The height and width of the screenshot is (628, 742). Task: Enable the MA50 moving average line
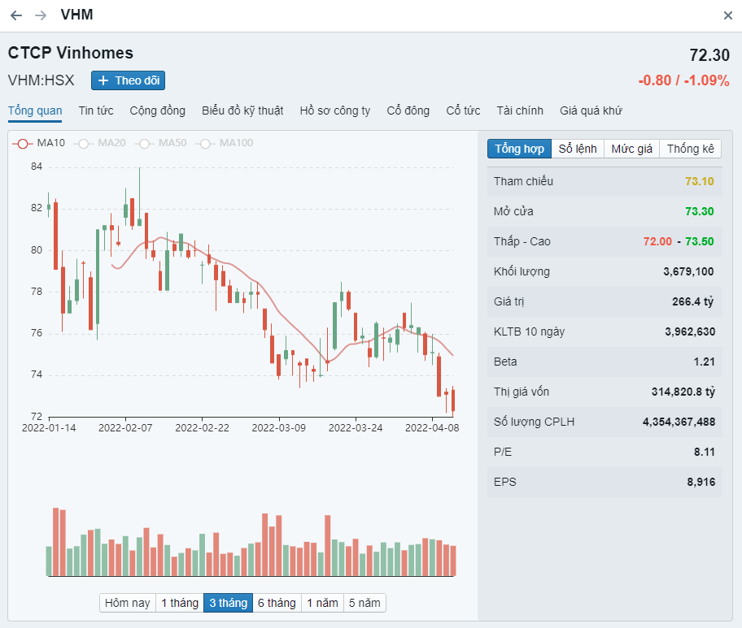coord(161,143)
